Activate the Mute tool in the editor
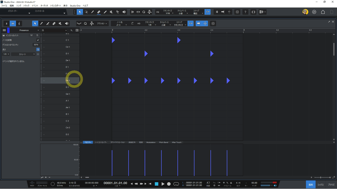This screenshot has height=189, width=337. (x=60, y=24)
